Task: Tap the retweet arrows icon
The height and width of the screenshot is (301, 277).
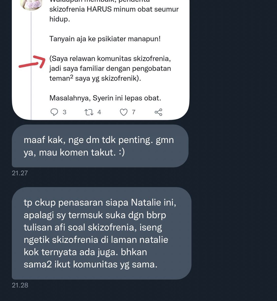Action: click(89, 112)
